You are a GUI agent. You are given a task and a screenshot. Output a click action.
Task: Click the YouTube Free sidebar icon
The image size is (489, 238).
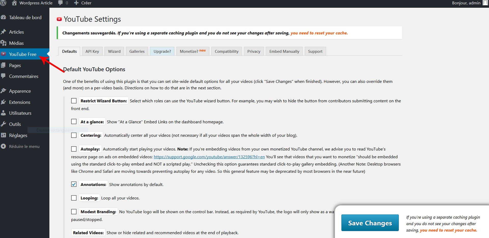pos(3,54)
